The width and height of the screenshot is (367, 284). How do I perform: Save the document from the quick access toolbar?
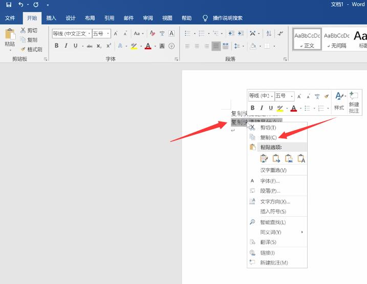click(x=9, y=5)
